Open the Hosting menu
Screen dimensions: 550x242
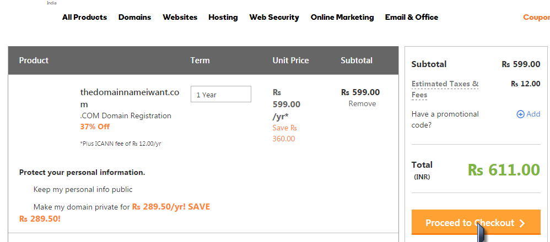tap(223, 17)
